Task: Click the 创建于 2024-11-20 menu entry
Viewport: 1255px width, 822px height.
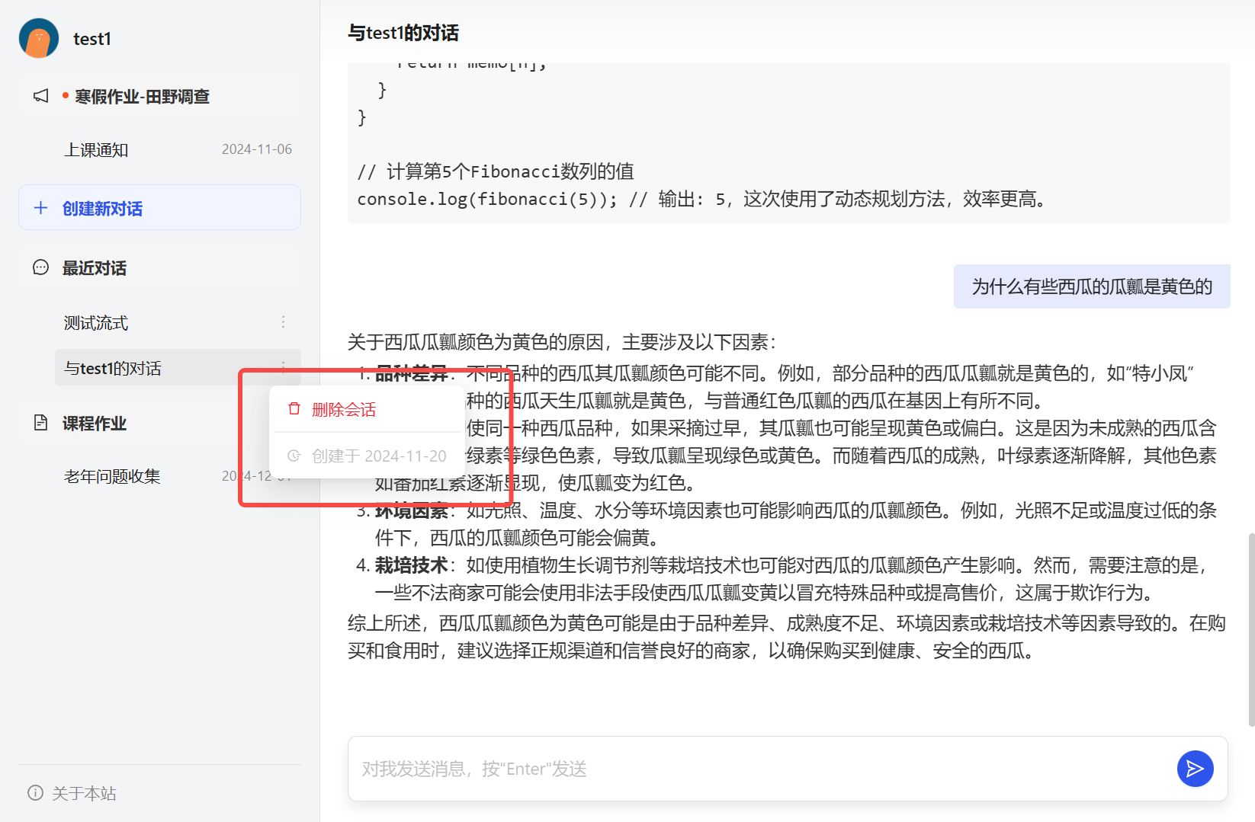Action: (368, 456)
